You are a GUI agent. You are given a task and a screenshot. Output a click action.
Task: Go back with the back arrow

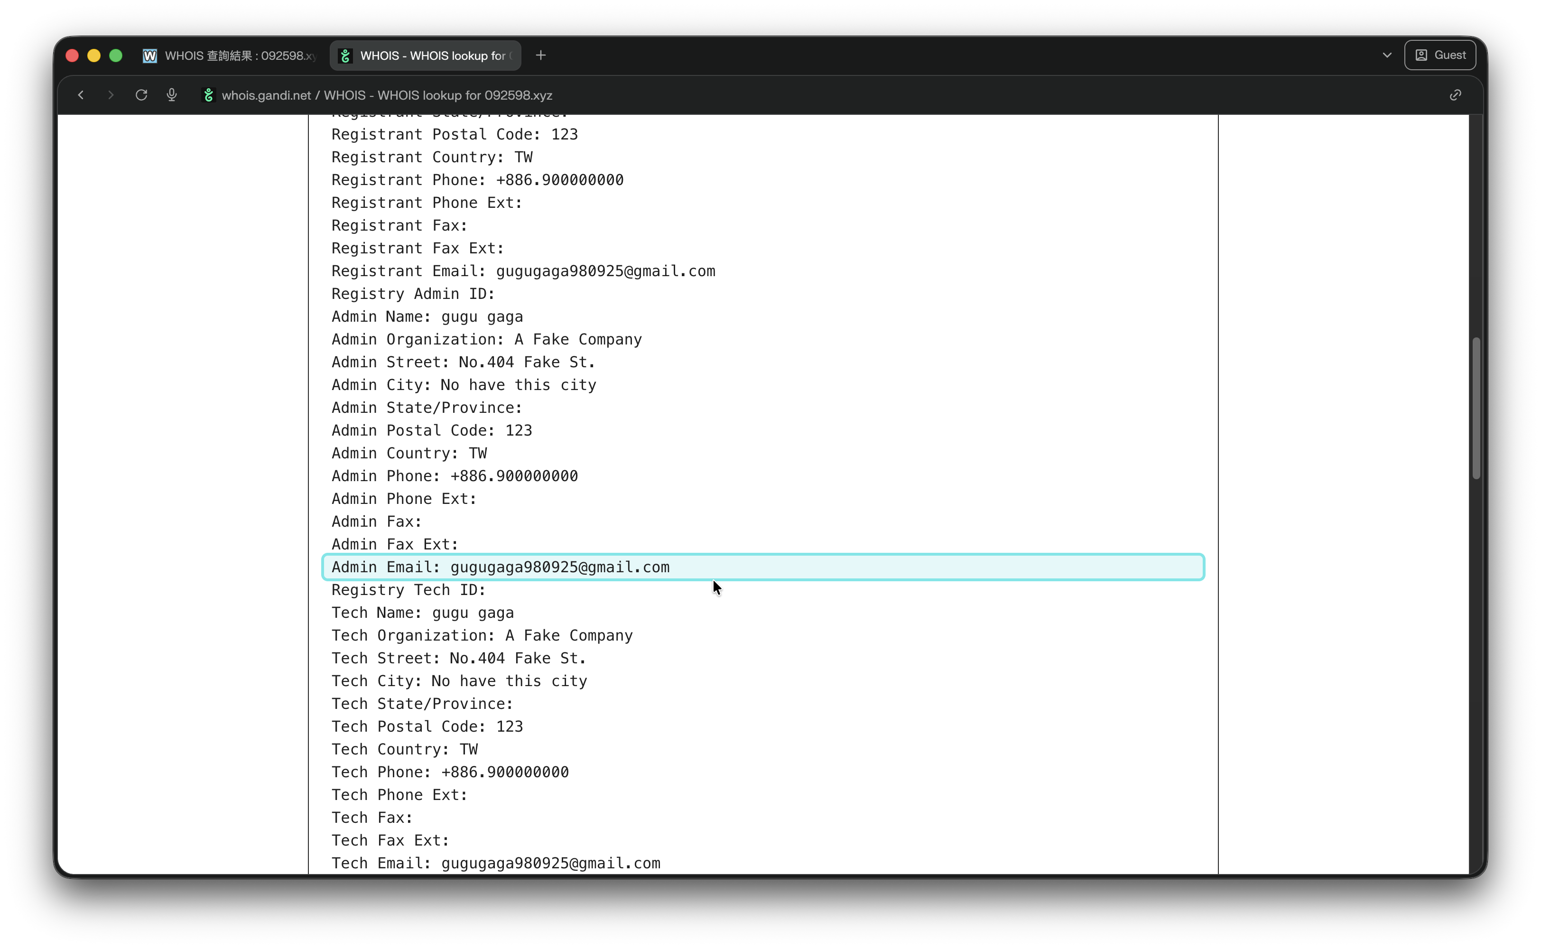click(x=81, y=95)
